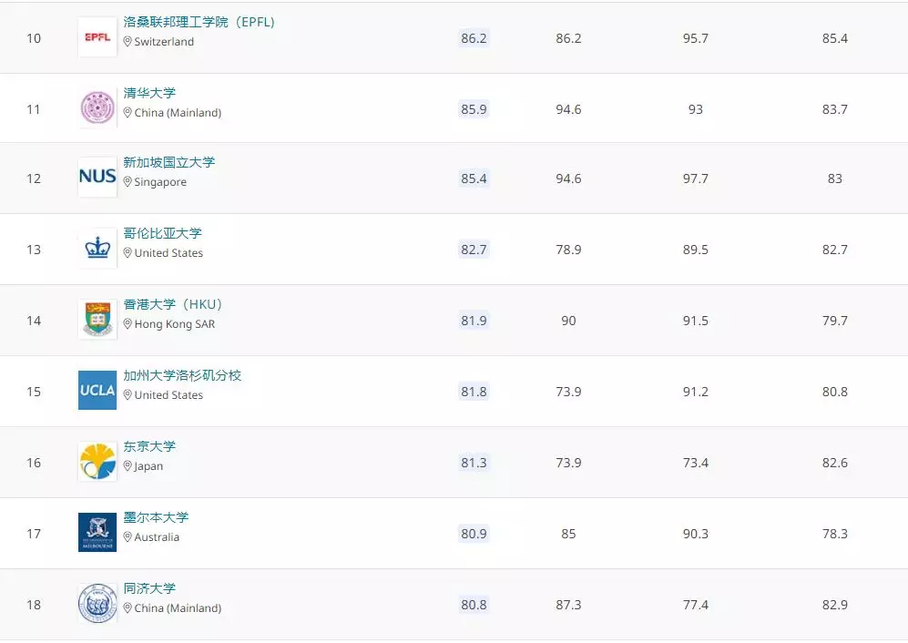Click the blue UCLA logo
The width and height of the screenshot is (908, 643).
pyautogui.click(x=97, y=390)
